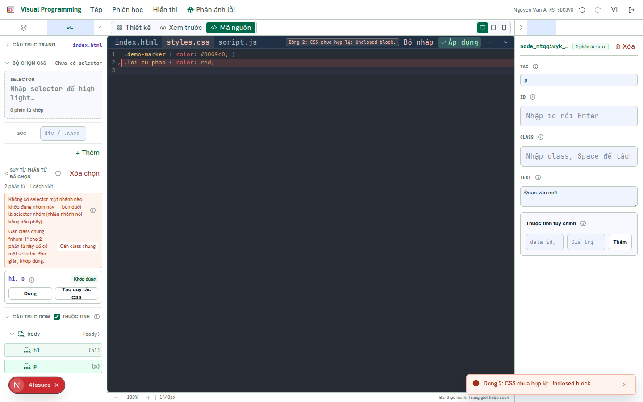
Task: Open info icon beside TEXT label
Action: (538, 177)
